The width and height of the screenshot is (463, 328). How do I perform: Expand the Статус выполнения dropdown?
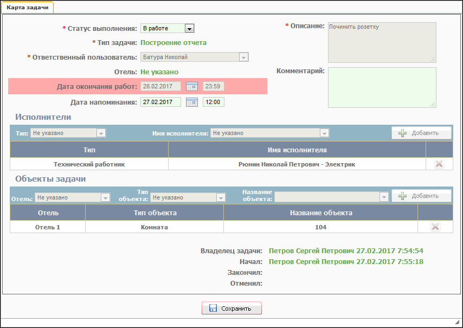189,28
